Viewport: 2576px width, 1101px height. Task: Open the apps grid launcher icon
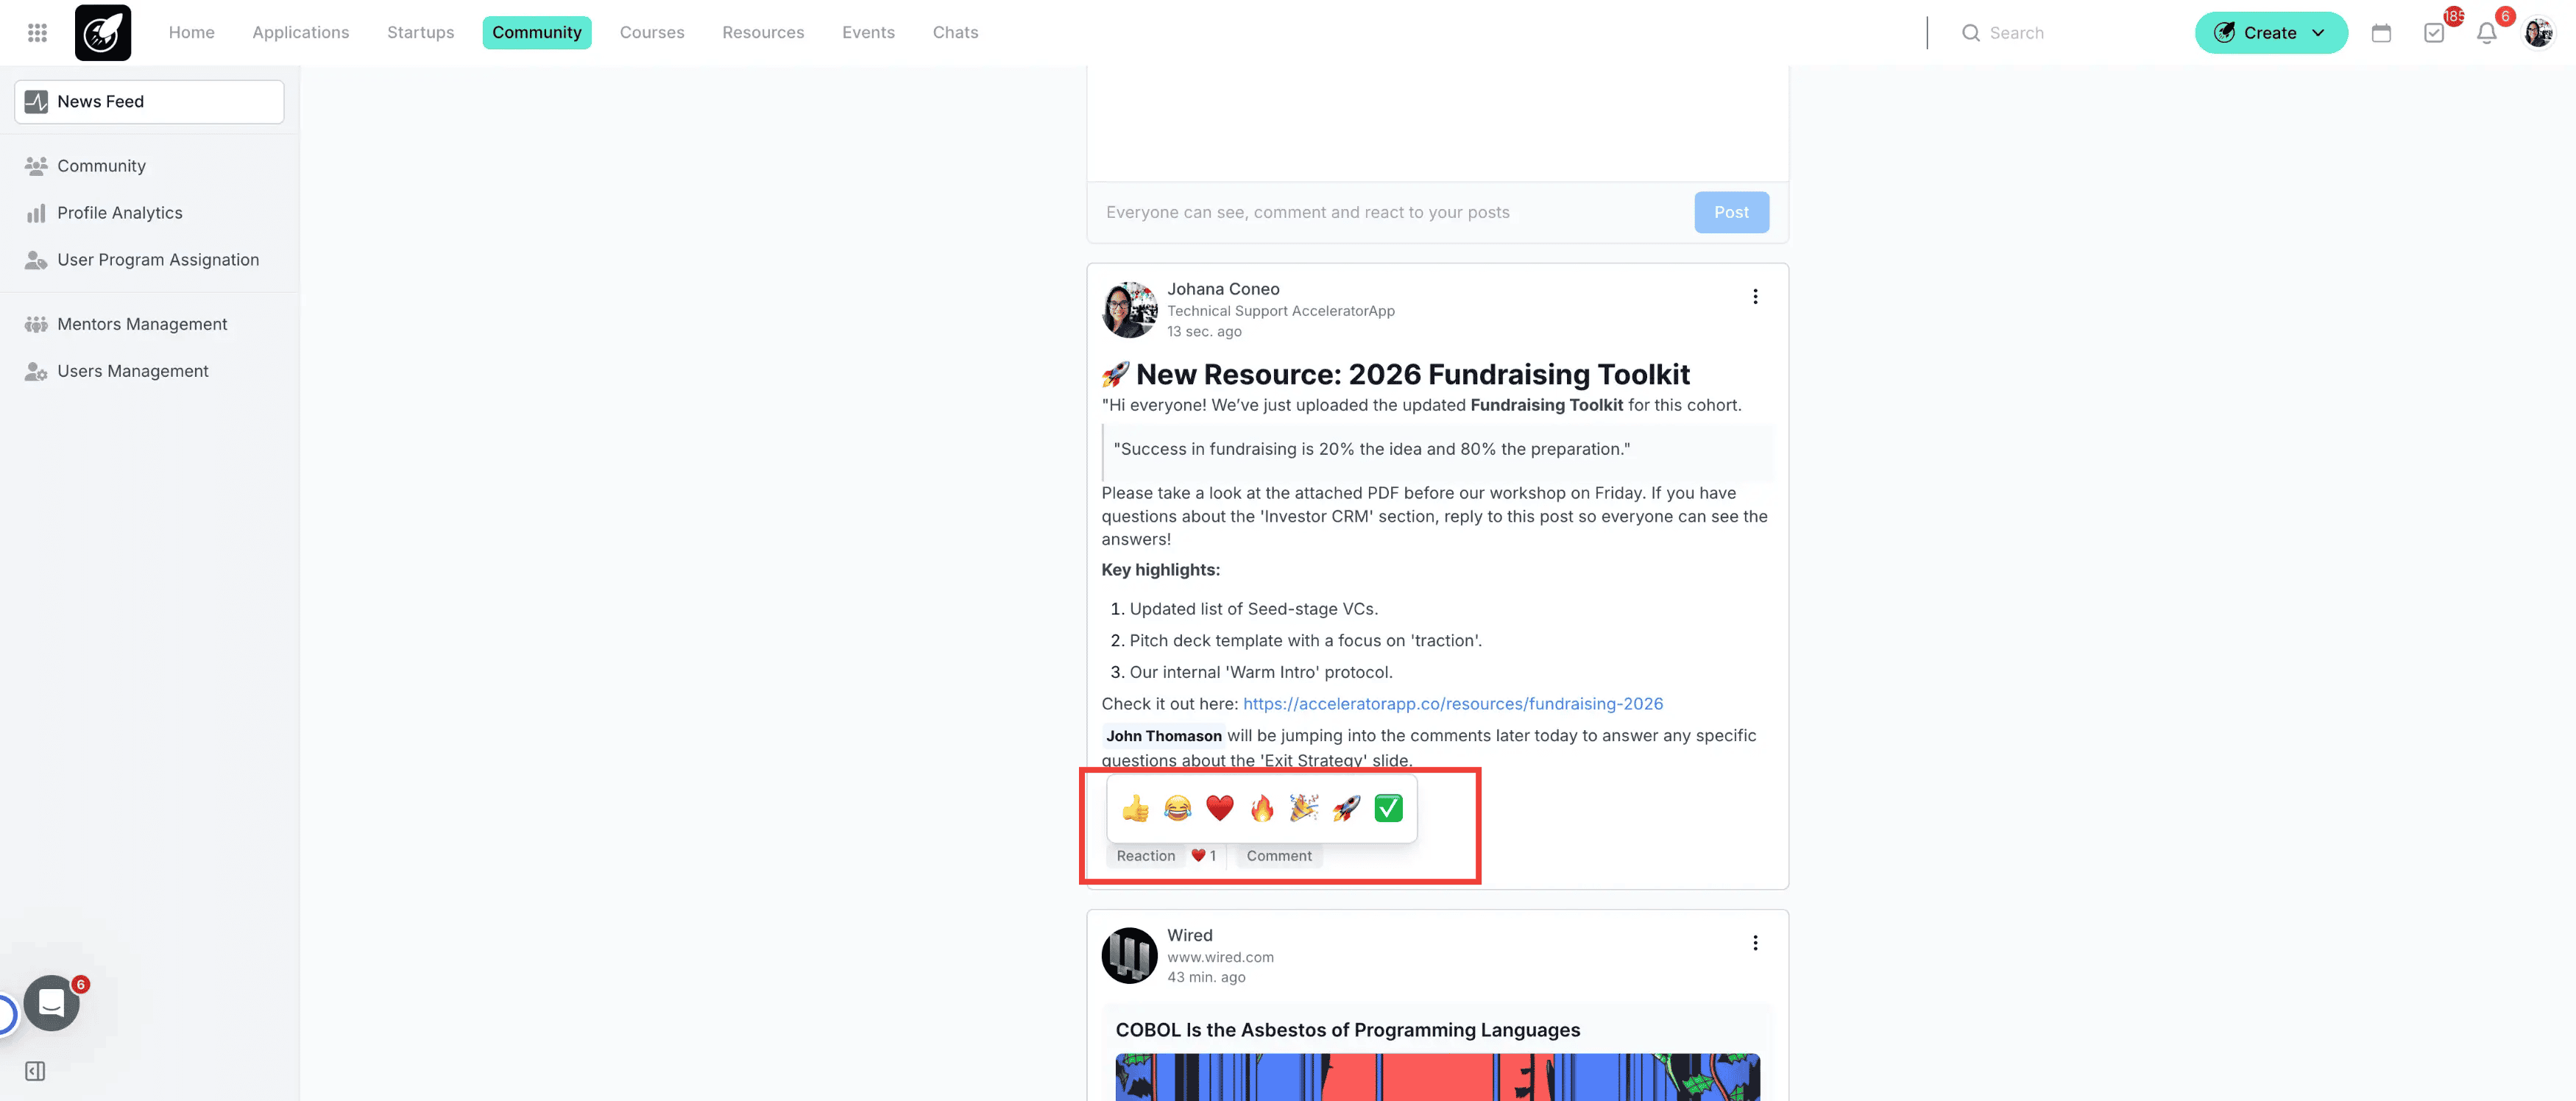[37, 33]
